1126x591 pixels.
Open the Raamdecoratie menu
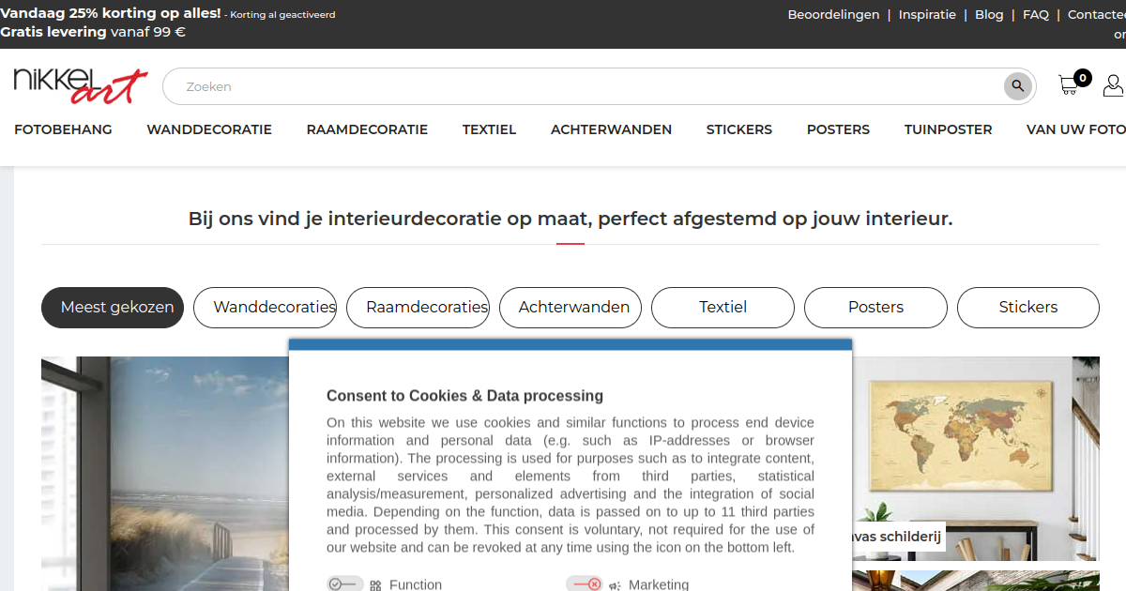point(367,129)
